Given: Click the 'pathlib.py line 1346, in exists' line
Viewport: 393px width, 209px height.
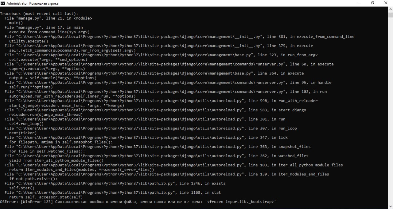Looking at the screenshot, I should click(115, 184).
